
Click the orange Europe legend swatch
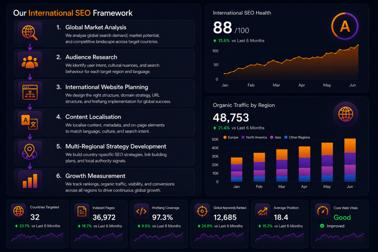pos(225,137)
